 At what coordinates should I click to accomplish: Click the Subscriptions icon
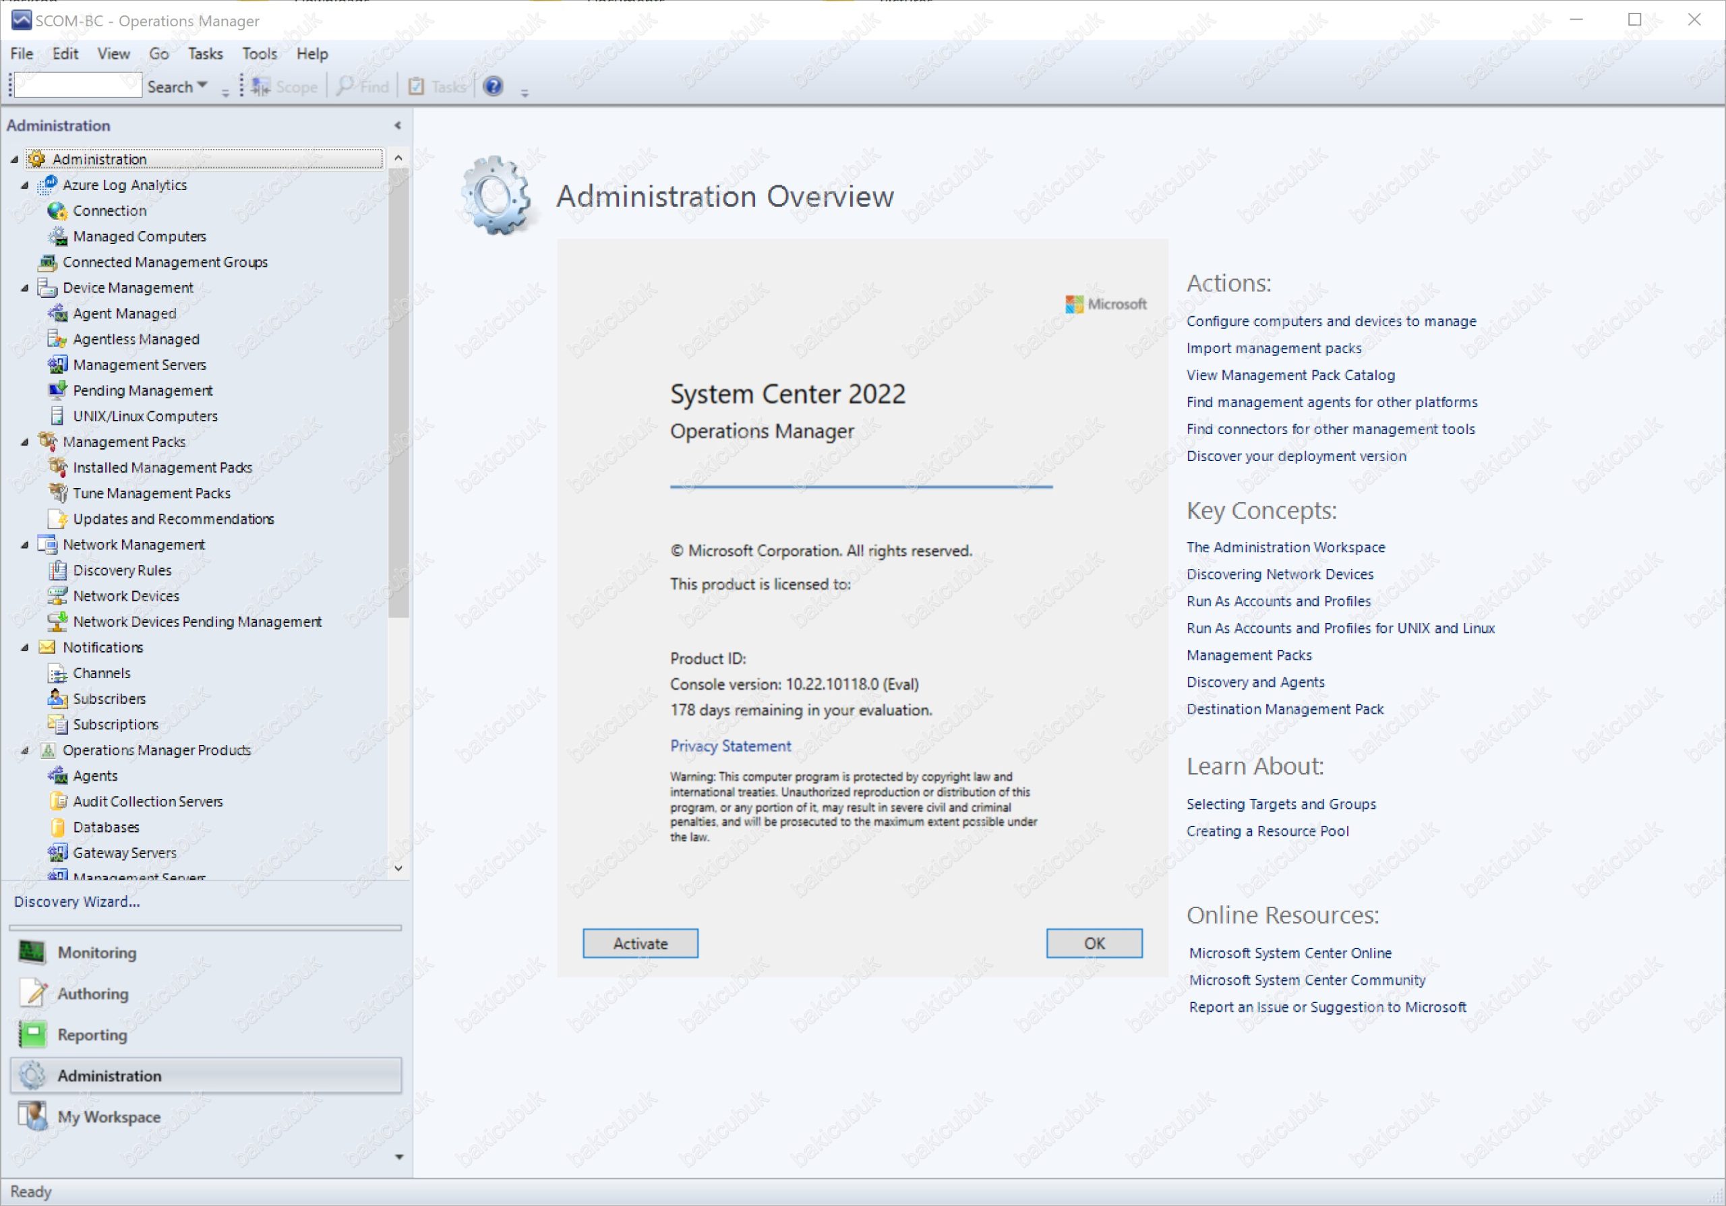coord(57,725)
